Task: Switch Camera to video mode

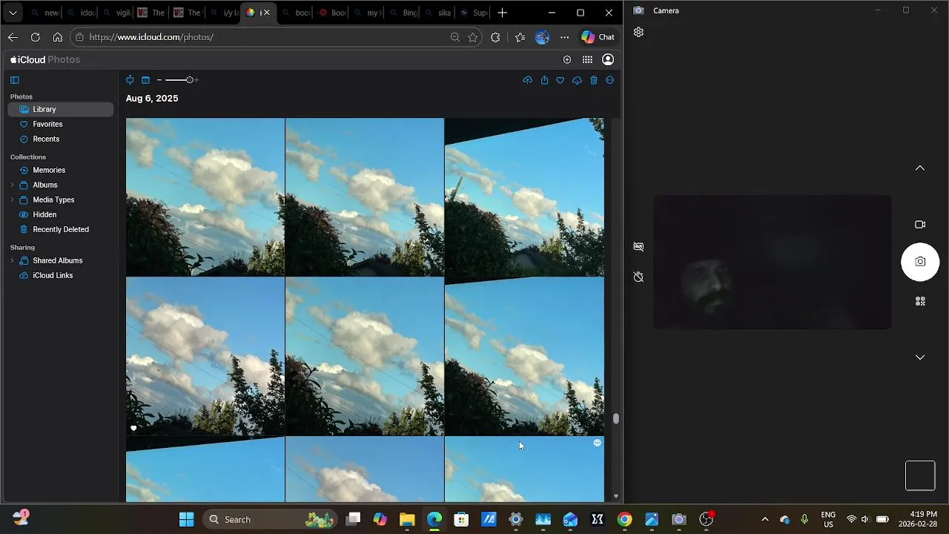Action: coord(920,225)
